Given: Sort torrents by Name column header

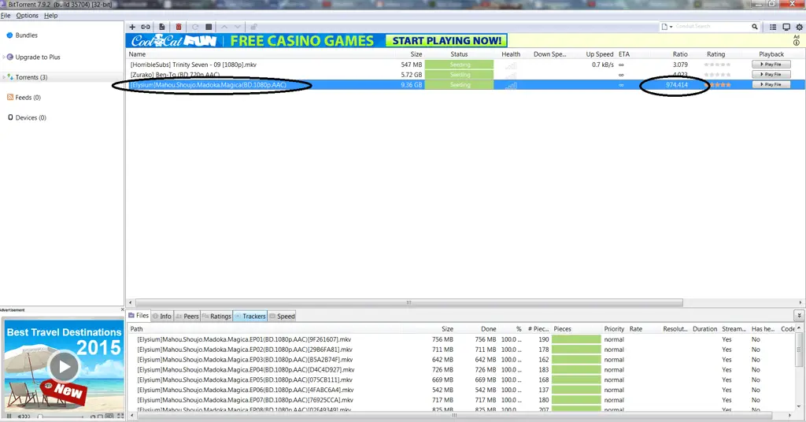Looking at the screenshot, I should (x=137, y=54).
